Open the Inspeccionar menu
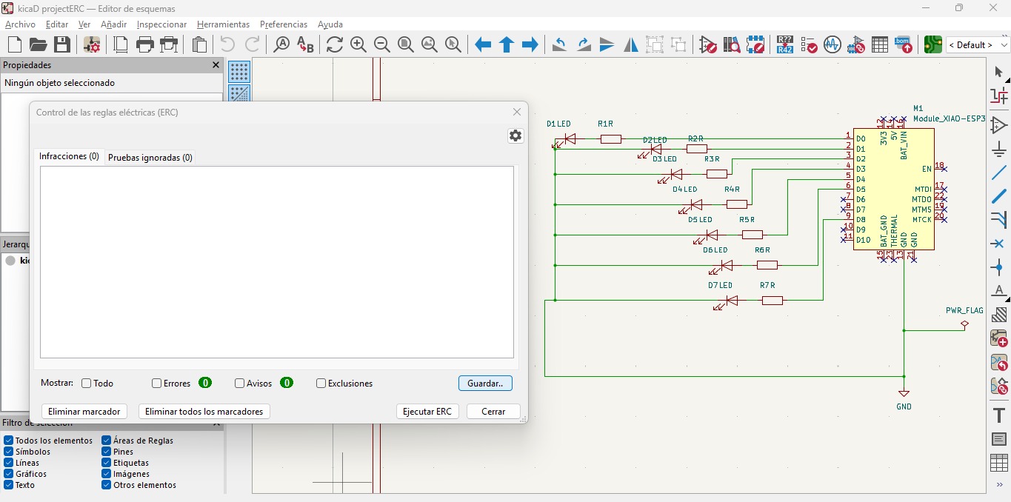This screenshot has width=1011, height=502. (x=161, y=24)
